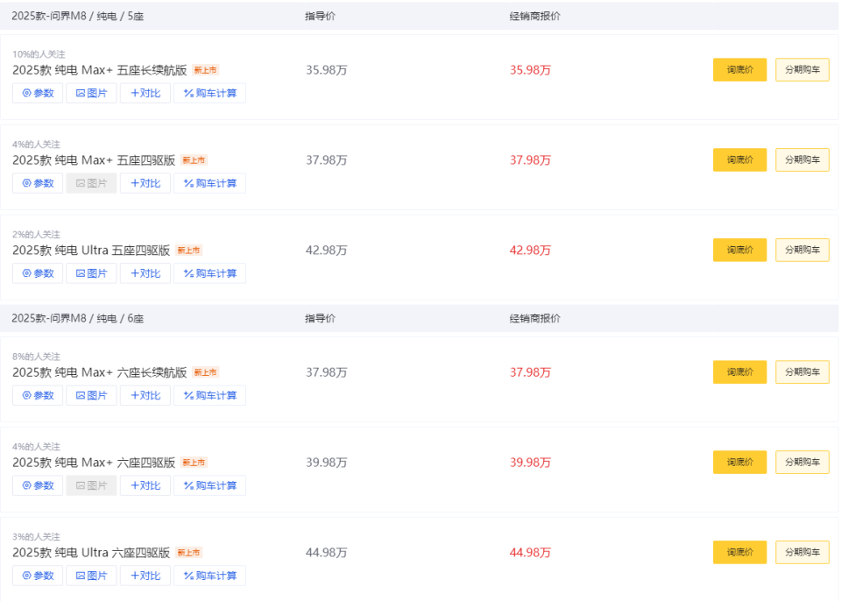The image size is (841, 601).
Task: Click 经销商报价 header in the 6座 section
Action: coord(534,318)
